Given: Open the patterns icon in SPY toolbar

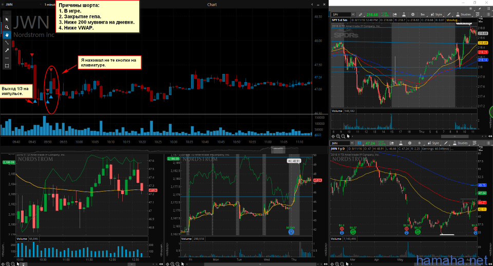Looking at the screenshot, I should coord(478,14).
